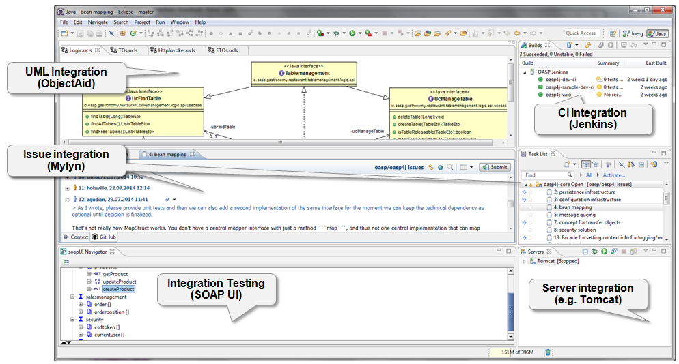The image size is (679, 364).
Task: Click the Refresh builds icon in Builds view
Action: click(x=587, y=45)
